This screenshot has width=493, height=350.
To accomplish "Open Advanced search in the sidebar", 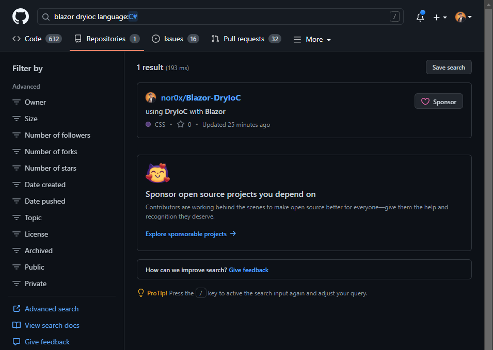I will (x=52, y=309).
